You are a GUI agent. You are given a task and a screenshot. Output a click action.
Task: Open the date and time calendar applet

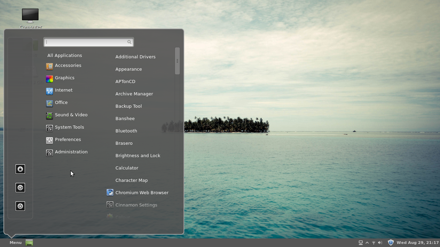[417, 243]
